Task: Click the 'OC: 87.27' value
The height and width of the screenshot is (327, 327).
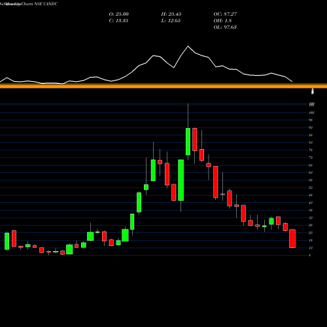Action: tap(225, 14)
